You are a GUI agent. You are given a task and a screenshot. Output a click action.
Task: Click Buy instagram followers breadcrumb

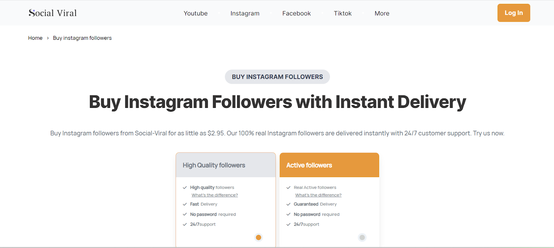[x=82, y=38]
